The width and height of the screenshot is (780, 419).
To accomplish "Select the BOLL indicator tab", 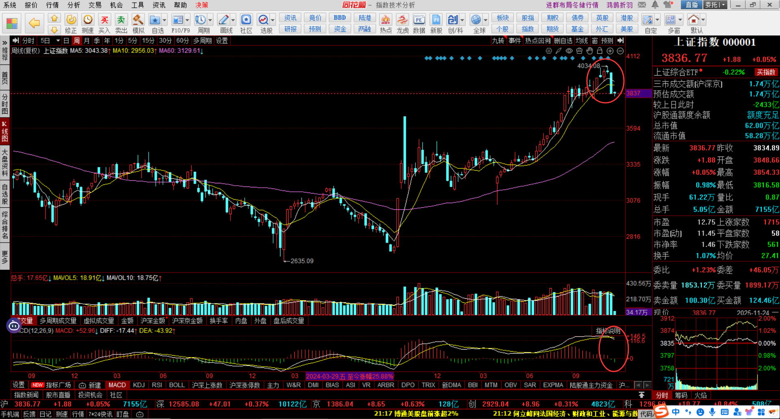I will tap(177, 385).
